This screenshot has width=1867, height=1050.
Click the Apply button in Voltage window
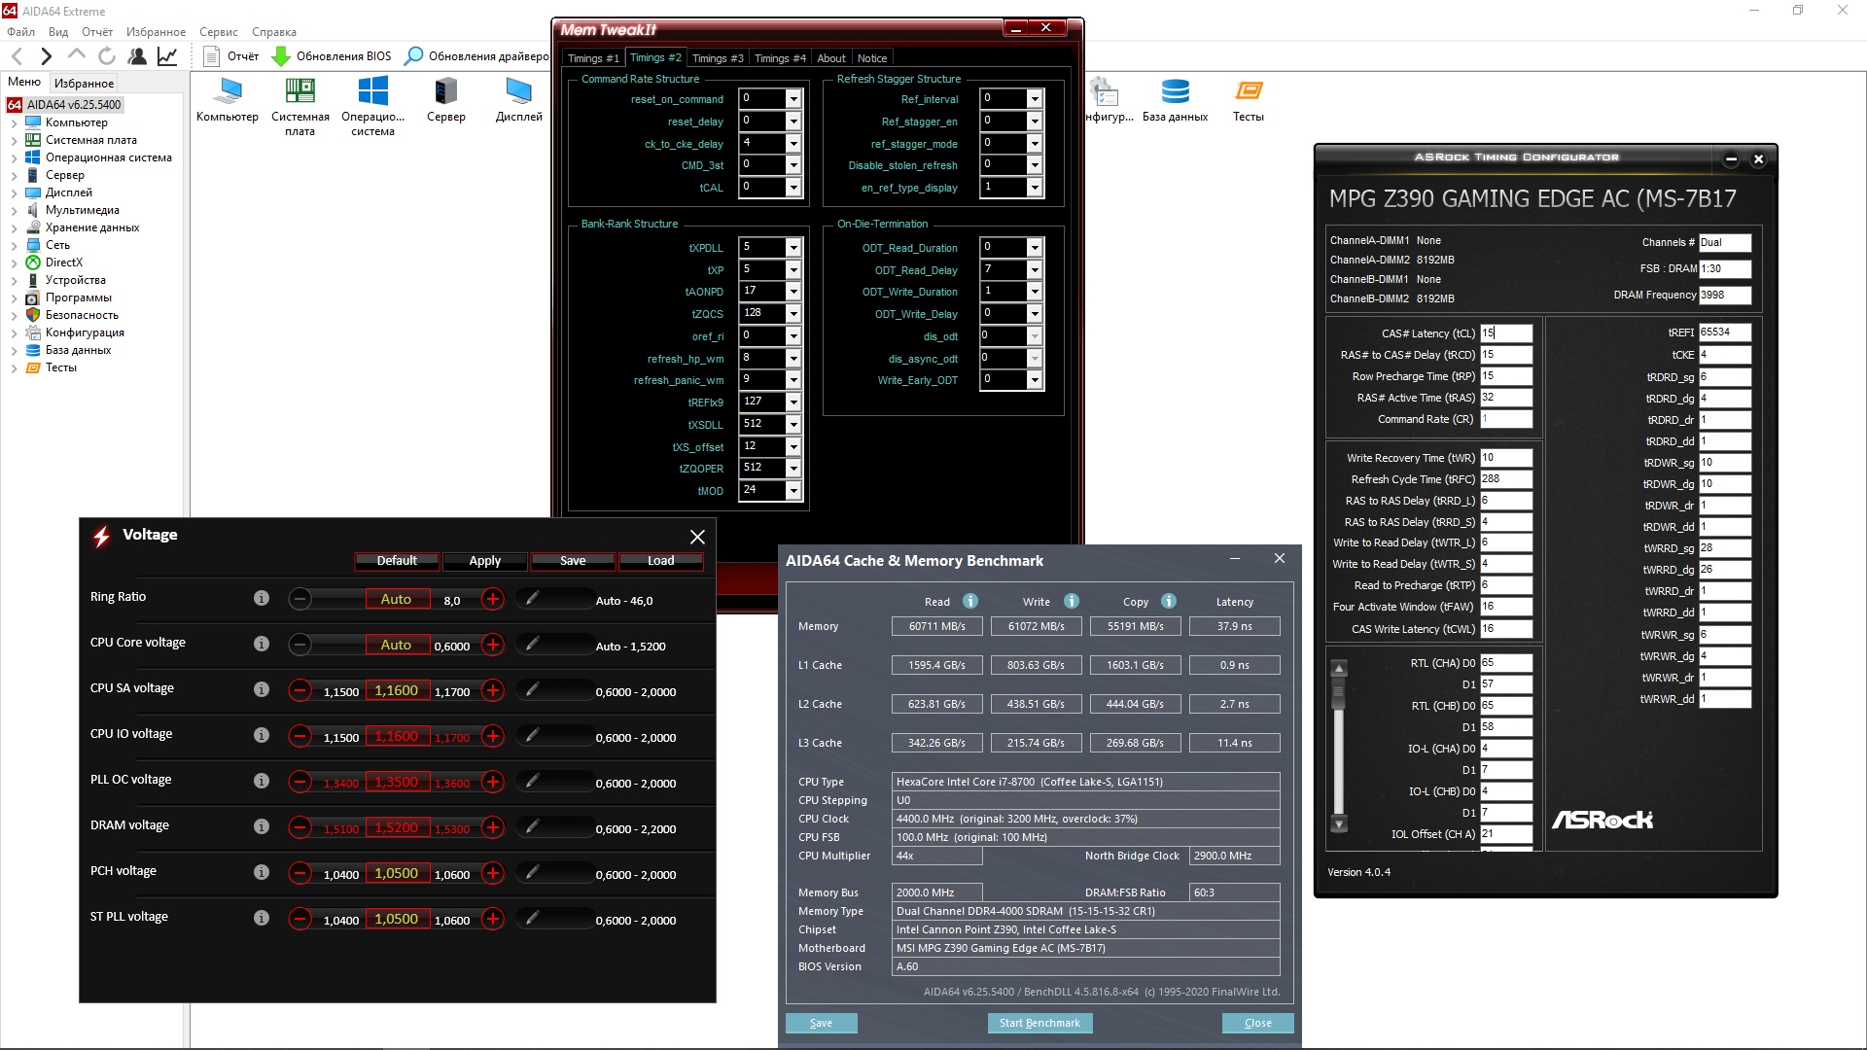[484, 561]
